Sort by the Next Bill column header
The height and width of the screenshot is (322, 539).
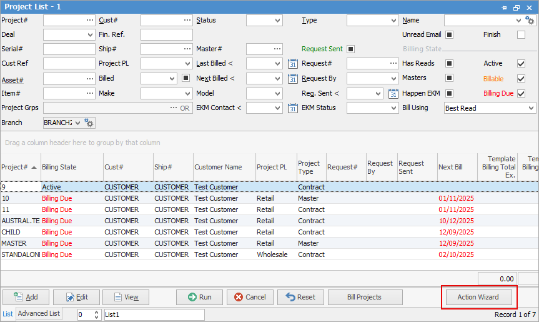pos(458,167)
